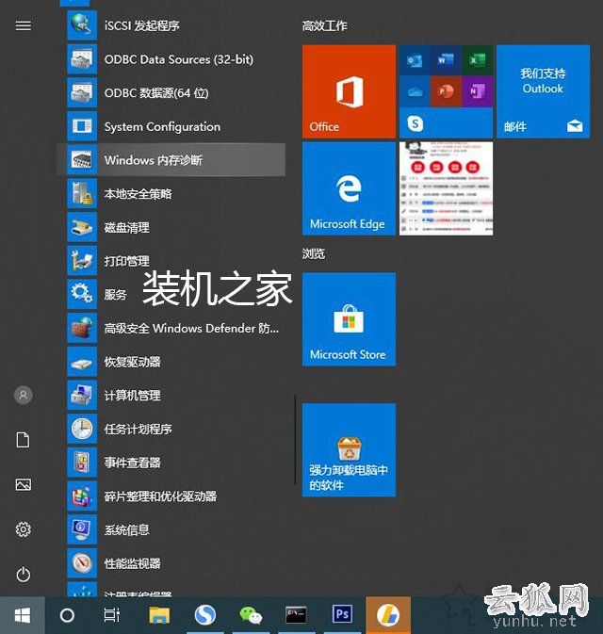The height and width of the screenshot is (634, 603).
Task: Open 本地安全策略 icon
Action: point(82,193)
